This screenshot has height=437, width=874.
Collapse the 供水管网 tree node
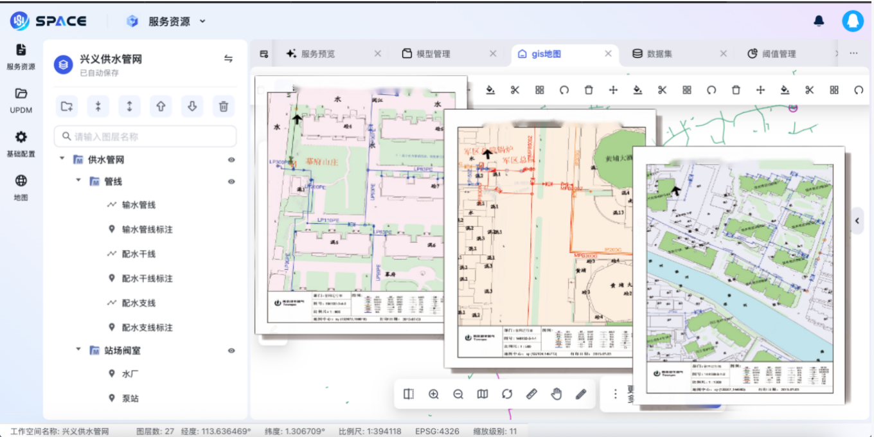(62, 159)
